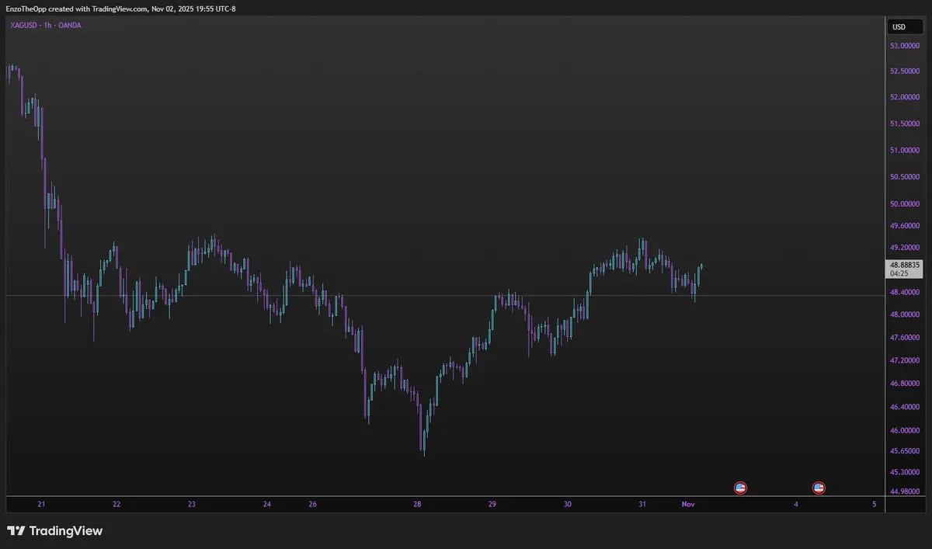Select the 45.30000 price axis label

[905, 472]
